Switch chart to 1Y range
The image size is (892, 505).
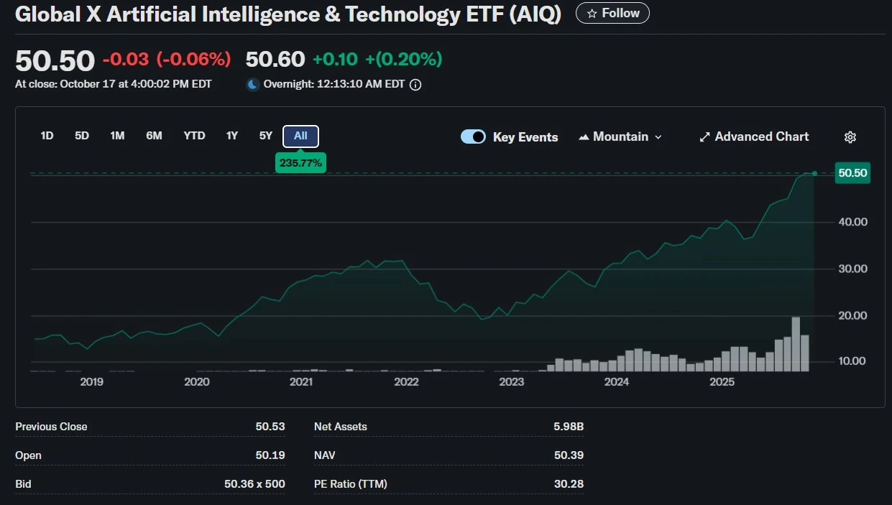pyautogui.click(x=231, y=136)
